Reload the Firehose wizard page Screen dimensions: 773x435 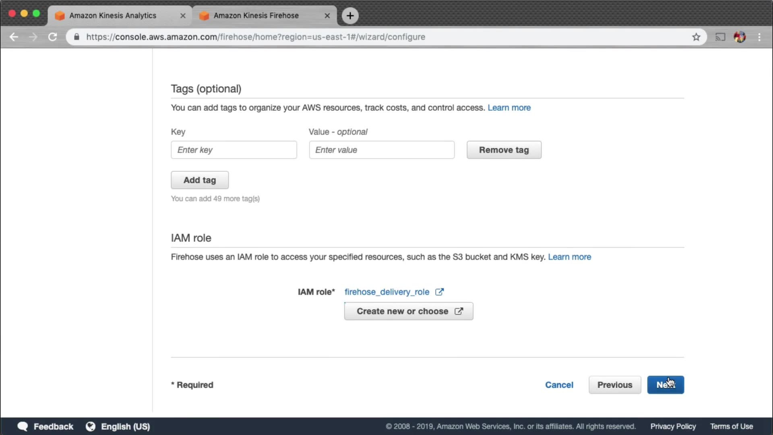coord(52,37)
